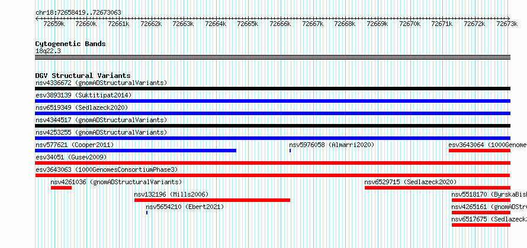Open variant nsv4253255 label

point(101,132)
